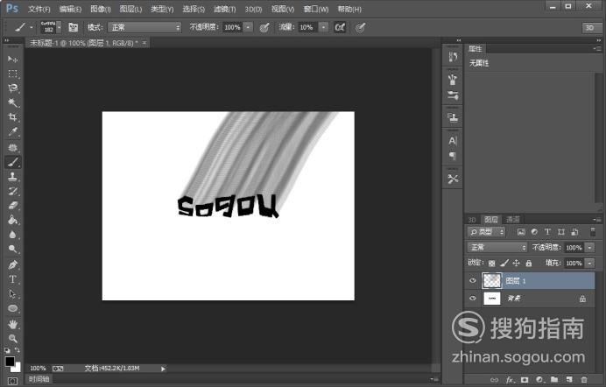The image size is (606, 387).
Task: Select the Spot Healing Brush tool
Action: [13, 147]
